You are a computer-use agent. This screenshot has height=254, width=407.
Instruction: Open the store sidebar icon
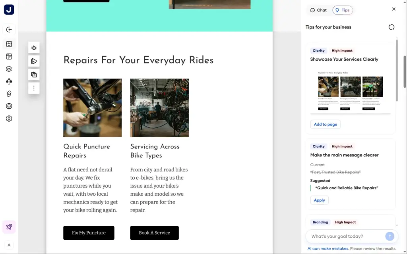click(x=9, y=44)
